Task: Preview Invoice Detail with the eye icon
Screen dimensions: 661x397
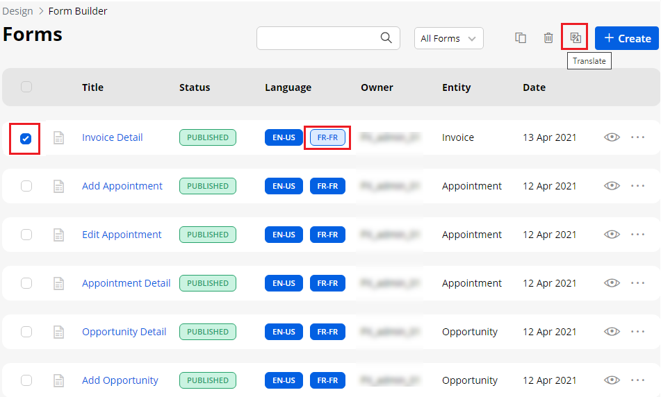Action: point(612,137)
